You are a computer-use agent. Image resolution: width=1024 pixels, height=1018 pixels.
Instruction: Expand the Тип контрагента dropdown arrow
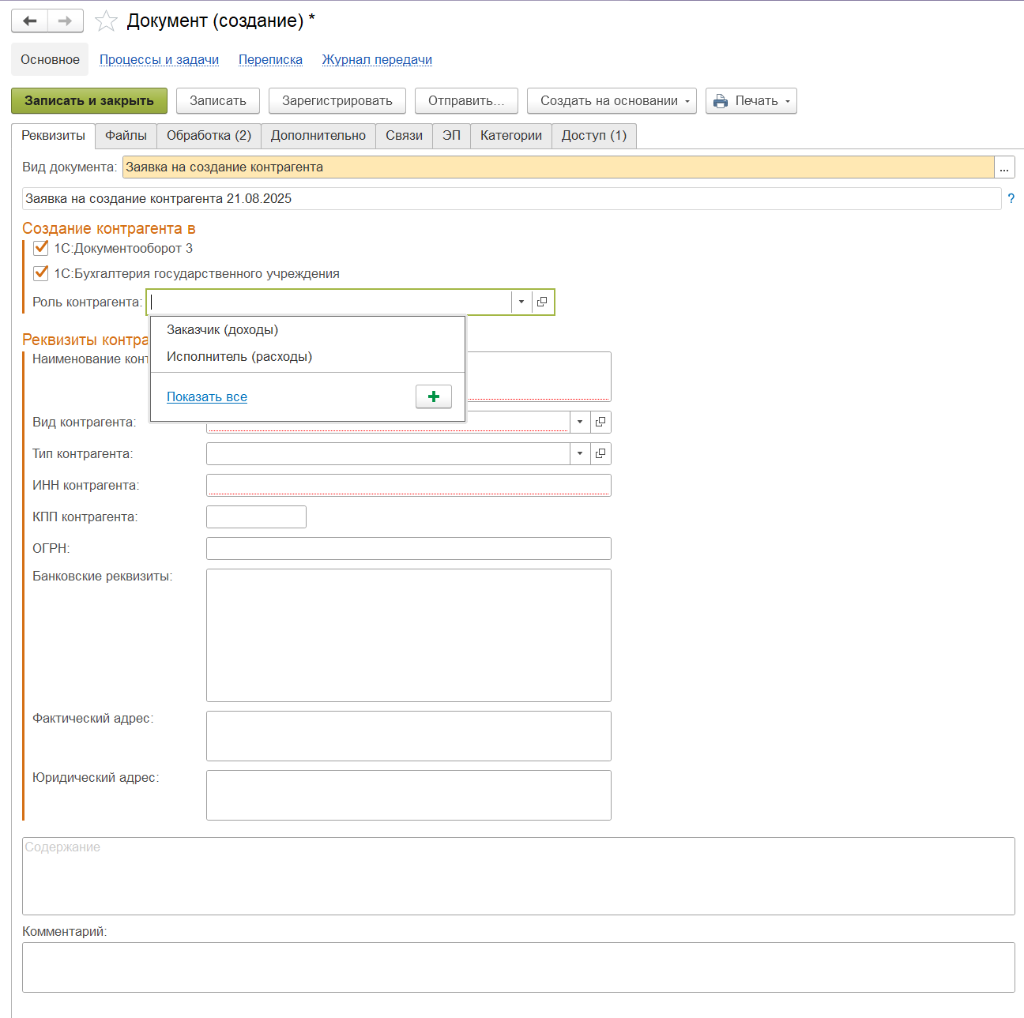pos(580,453)
